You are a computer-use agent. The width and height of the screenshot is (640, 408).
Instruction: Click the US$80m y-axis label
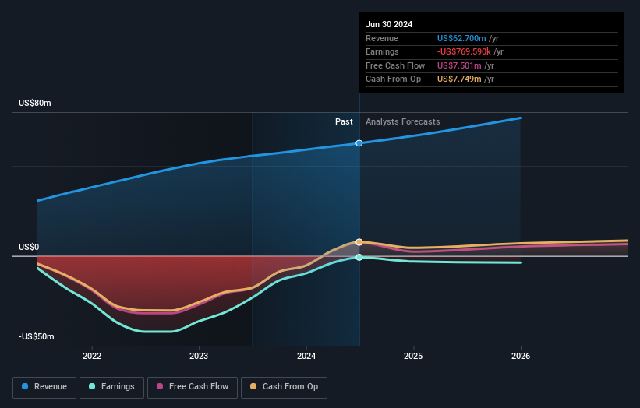[x=35, y=103]
